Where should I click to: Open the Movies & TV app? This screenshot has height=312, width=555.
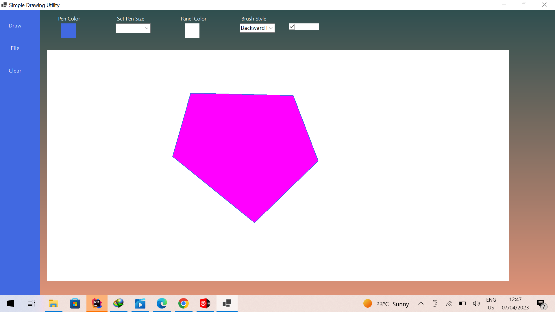click(140, 303)
